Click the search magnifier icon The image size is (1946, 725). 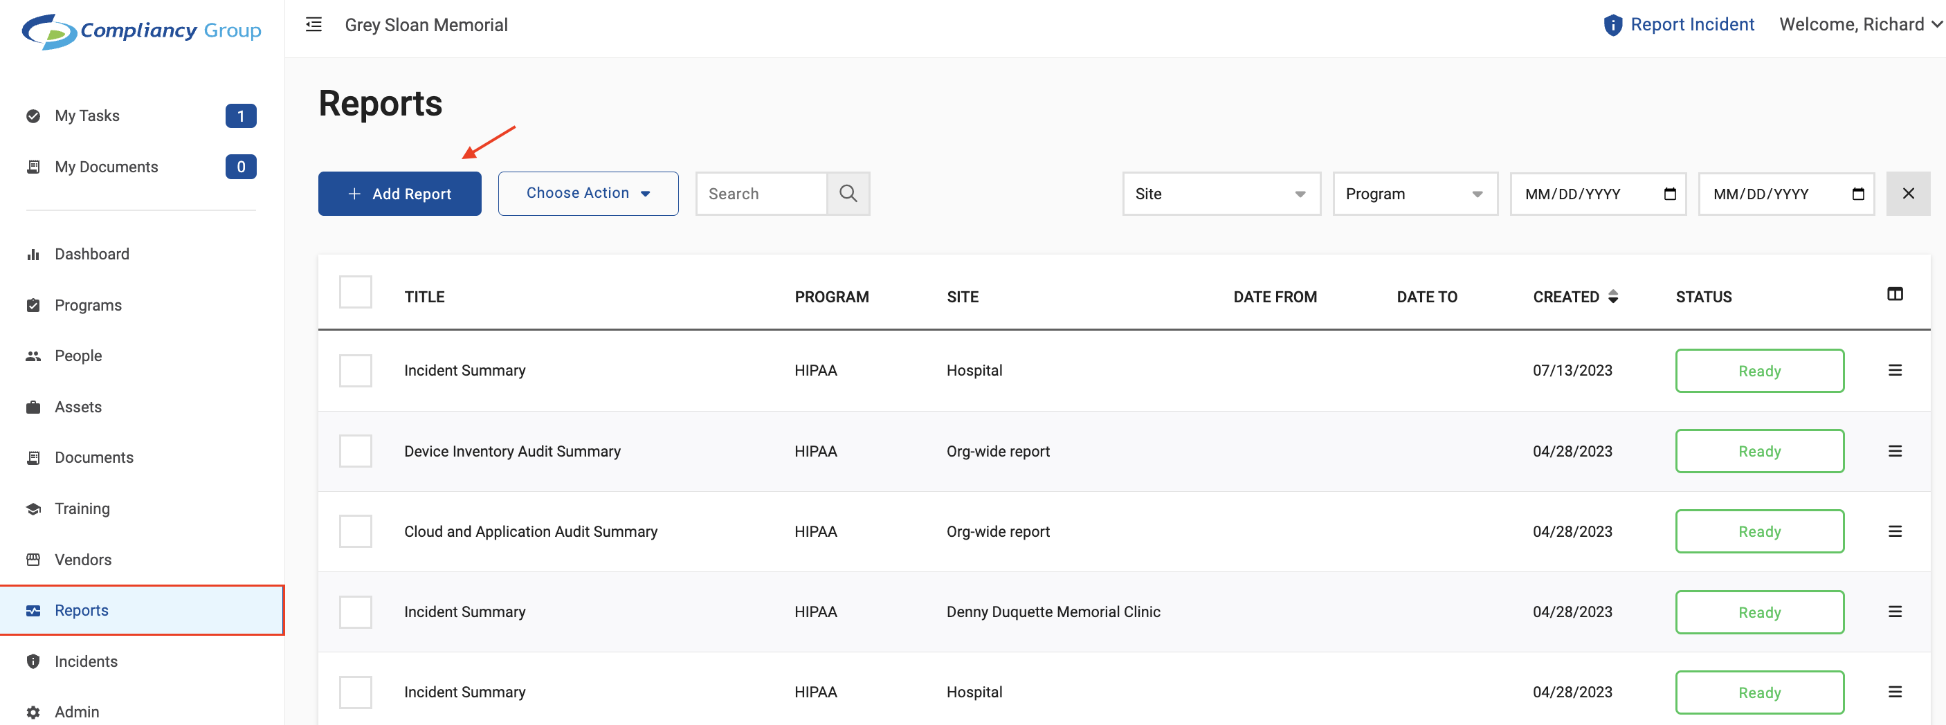tap(848, 194)
